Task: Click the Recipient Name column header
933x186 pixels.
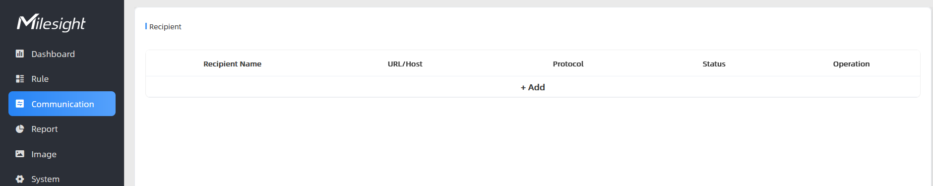Action: tap(232, 64)
